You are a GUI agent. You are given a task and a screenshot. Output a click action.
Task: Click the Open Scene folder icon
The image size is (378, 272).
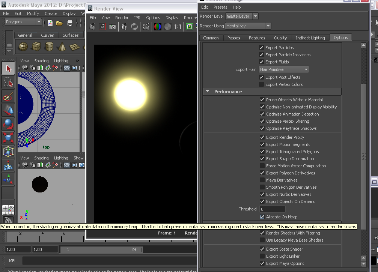click(60, 23)
